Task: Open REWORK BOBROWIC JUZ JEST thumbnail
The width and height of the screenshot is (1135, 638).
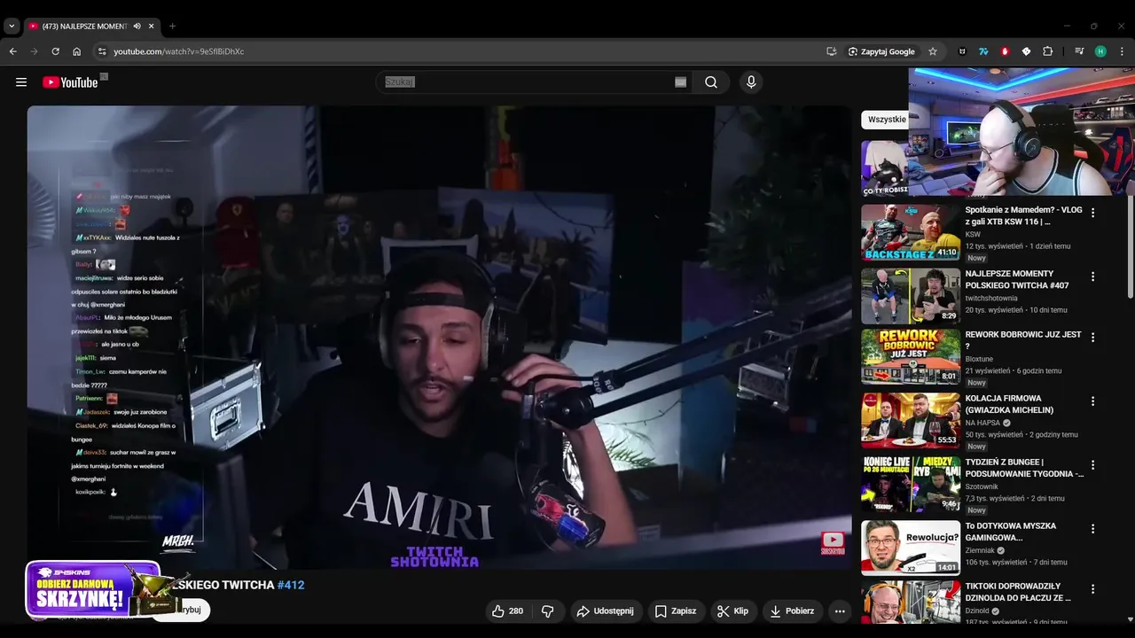Action: 911,356
